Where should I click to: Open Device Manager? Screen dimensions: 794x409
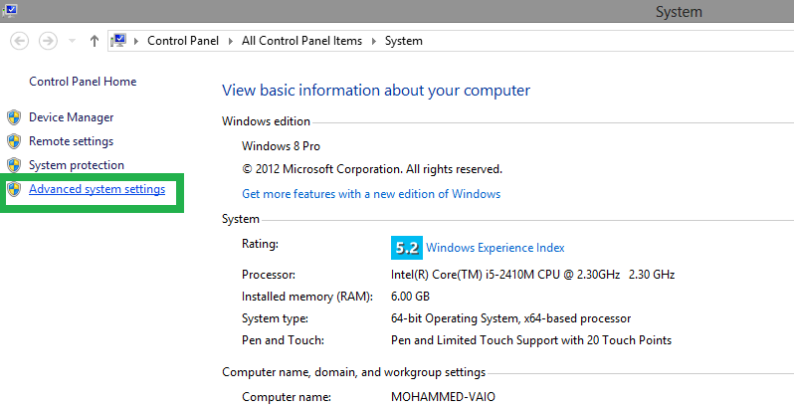point(71,117)
